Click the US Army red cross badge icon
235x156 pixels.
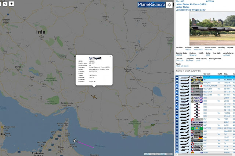tap(197, 86)
